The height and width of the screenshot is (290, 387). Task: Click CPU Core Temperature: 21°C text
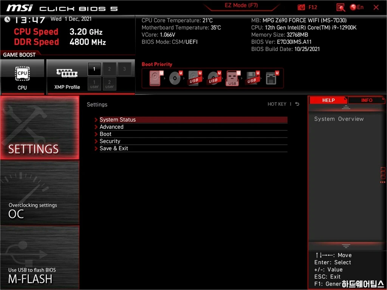[177, 20]
